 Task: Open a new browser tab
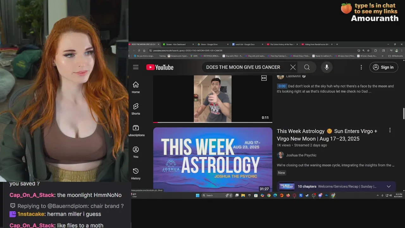coord(337,44)
